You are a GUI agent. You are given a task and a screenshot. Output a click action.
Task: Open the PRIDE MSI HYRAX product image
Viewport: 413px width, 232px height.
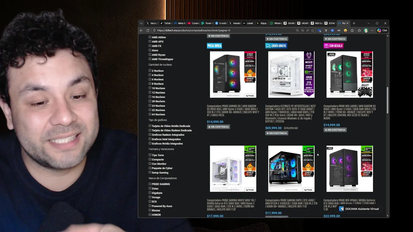[x=350, y=169]
